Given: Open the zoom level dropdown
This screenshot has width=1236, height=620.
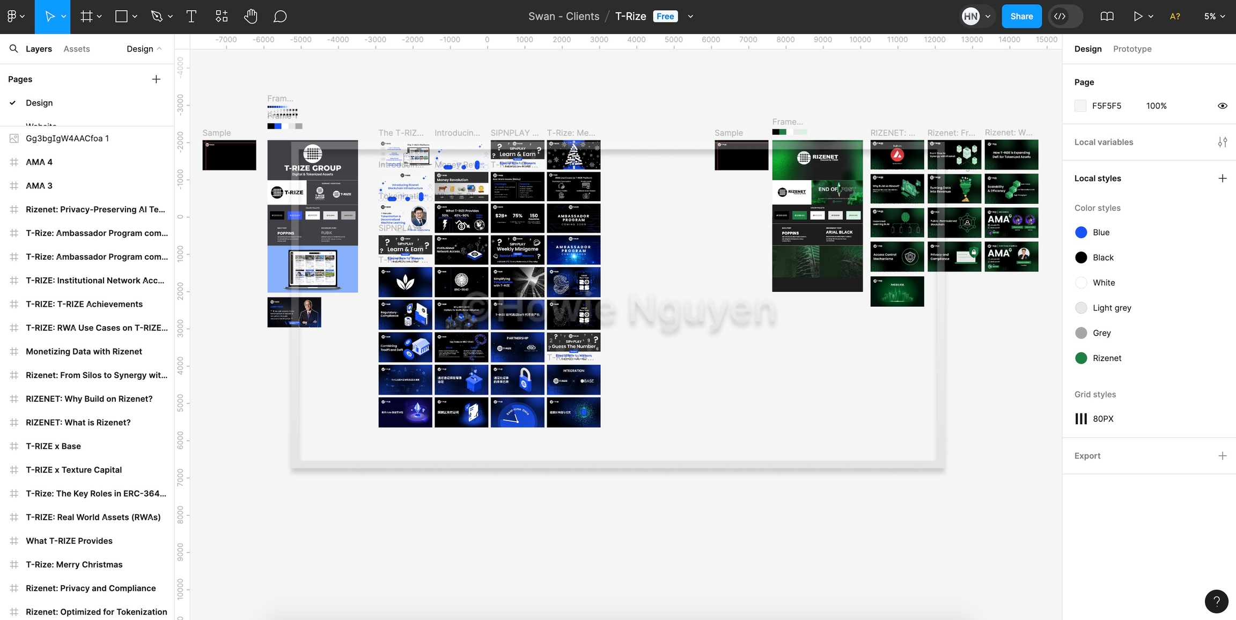Looking at the screenshot, I should 1215,17.
